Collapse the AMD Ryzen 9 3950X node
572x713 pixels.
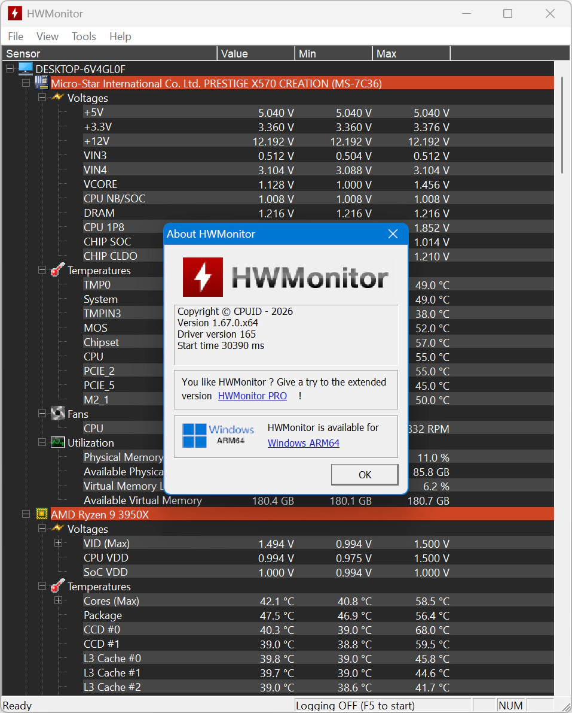tap(26, 514)
